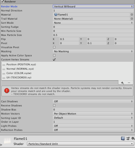Add a vertex stream with plus icon
Viewport: 135px width, 148px height.
(x=122, y=83)
